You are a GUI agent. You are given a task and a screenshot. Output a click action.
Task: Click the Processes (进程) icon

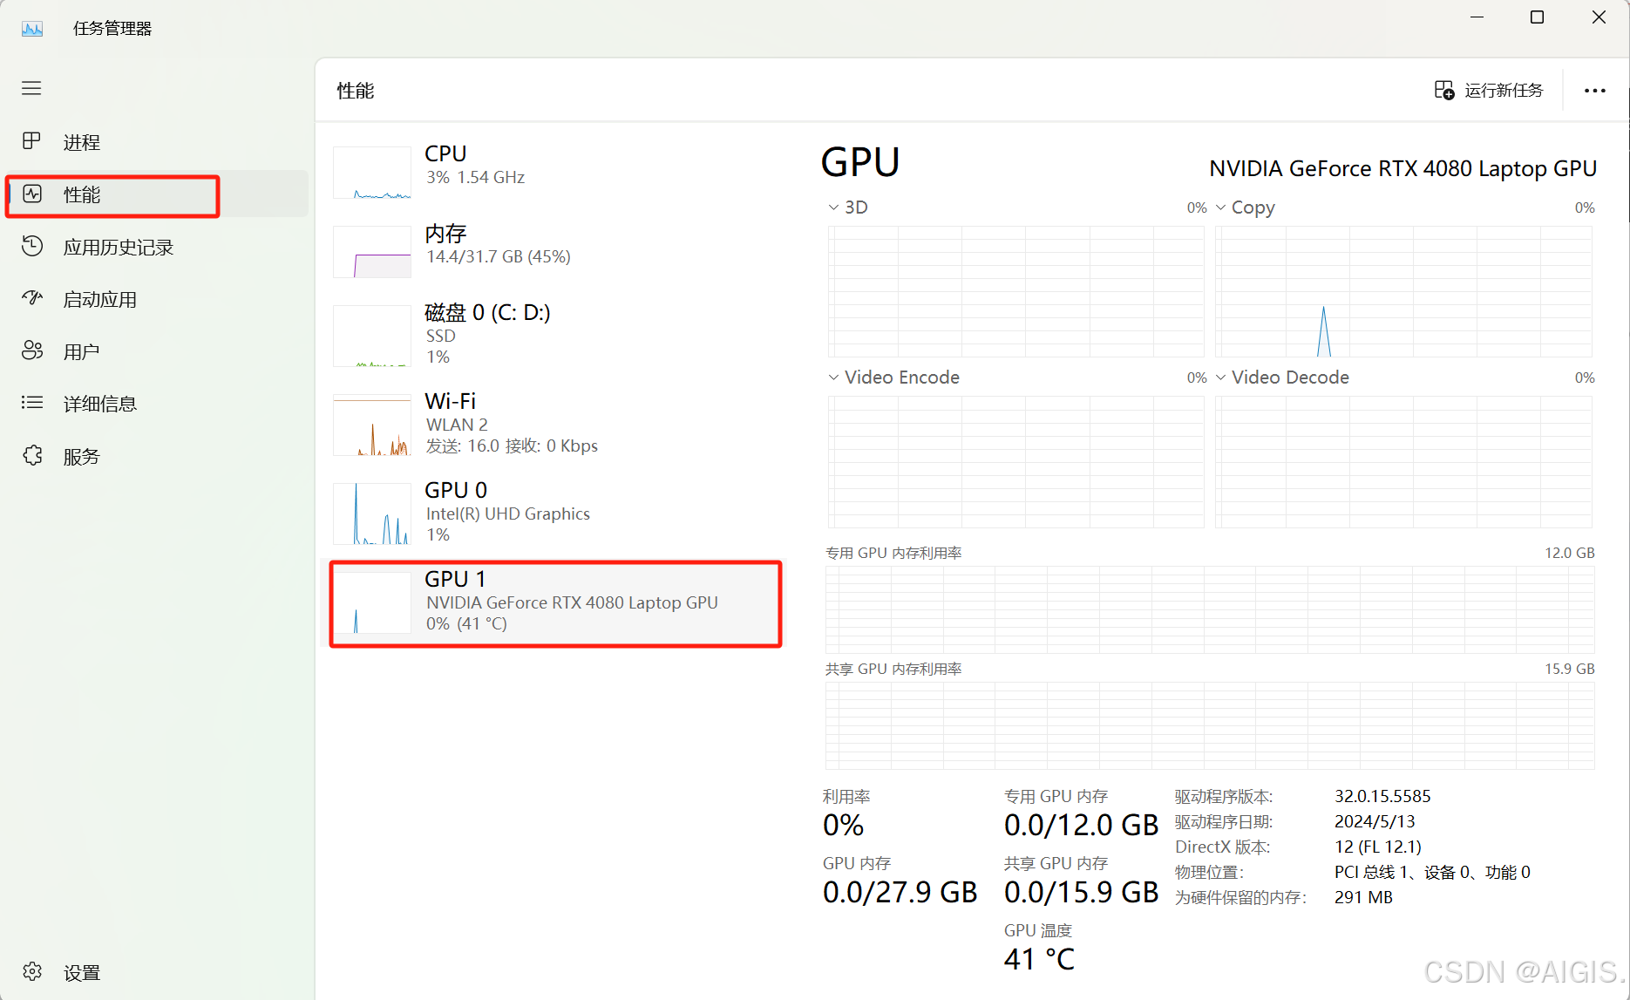(x=32, y=141)
